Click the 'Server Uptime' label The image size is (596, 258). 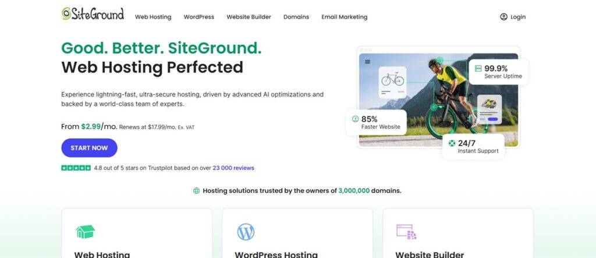[503, 76]
